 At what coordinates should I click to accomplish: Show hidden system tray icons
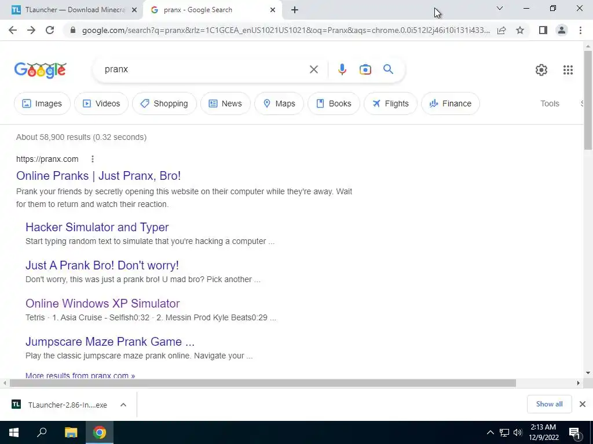coord(490,432)
